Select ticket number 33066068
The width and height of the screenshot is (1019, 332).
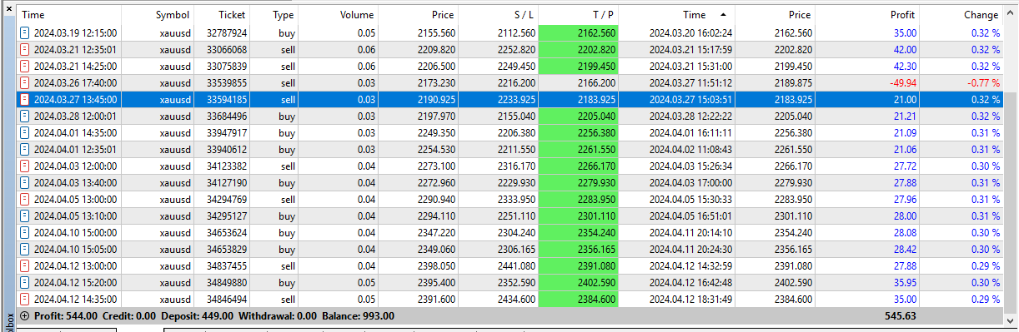[227, 50]
